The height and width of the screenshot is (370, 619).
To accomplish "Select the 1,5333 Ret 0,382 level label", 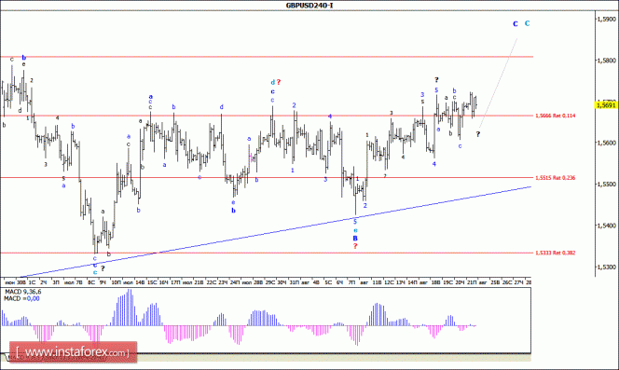I will tap(555, 253).
